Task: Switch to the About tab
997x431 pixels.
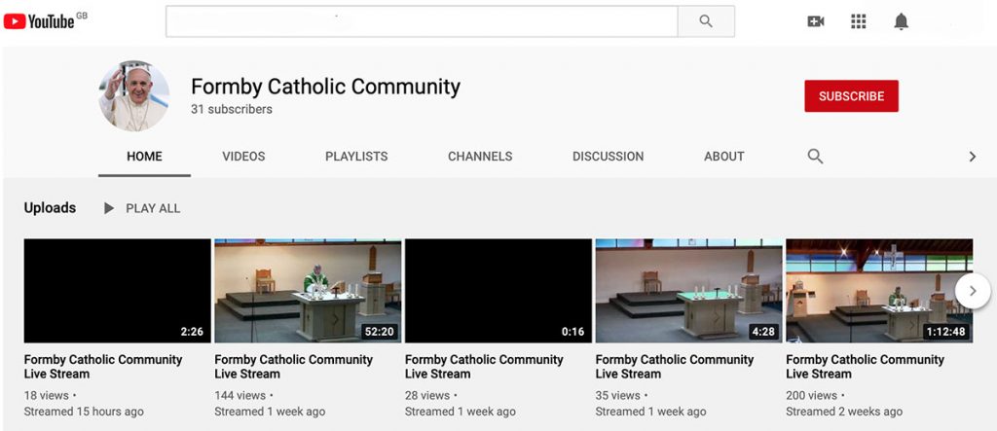Action: pos(724,157)
